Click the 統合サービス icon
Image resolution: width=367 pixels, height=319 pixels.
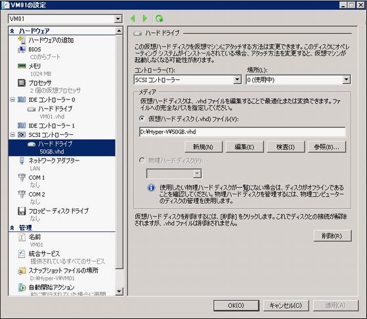coord(22,254)
